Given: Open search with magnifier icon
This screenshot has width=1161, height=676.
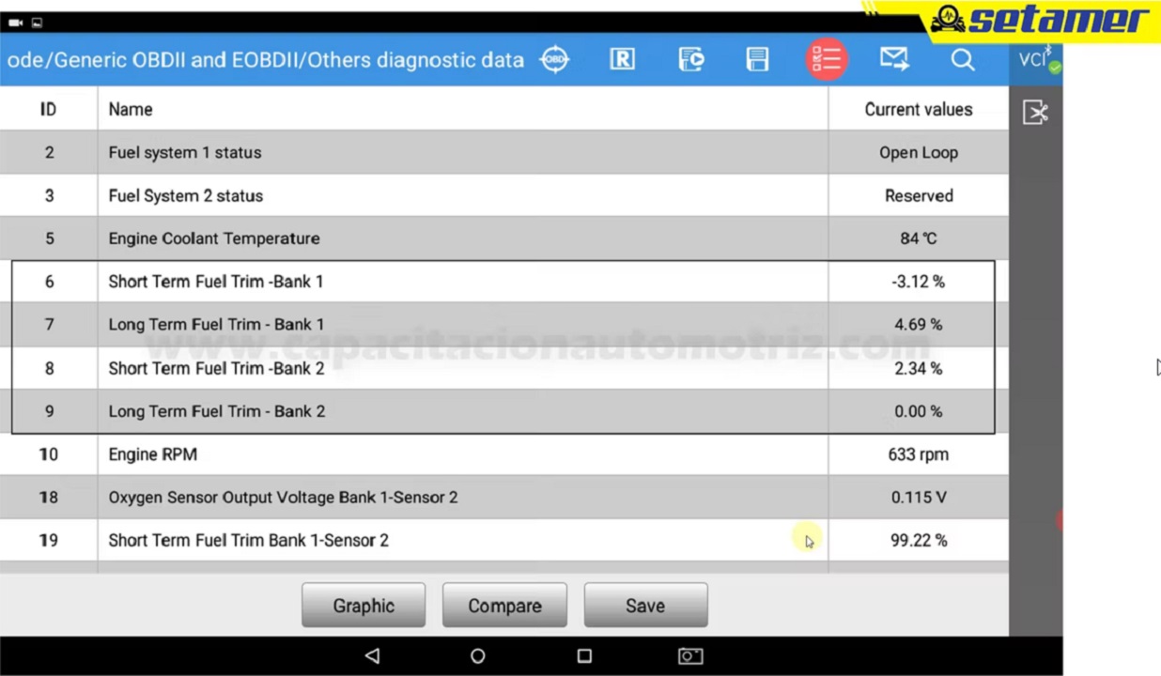Looking at the screenshot, I should point(963,59).
